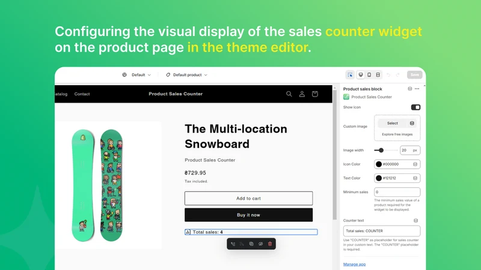Move block down in floating toolbar
The width and height of the screenshot is (481, 270).
point(242,244)
